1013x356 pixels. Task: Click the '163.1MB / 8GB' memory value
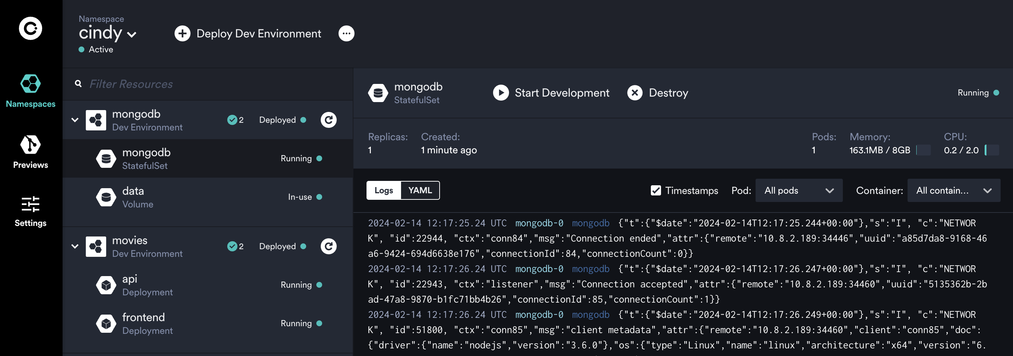click(x=880, y=150)
